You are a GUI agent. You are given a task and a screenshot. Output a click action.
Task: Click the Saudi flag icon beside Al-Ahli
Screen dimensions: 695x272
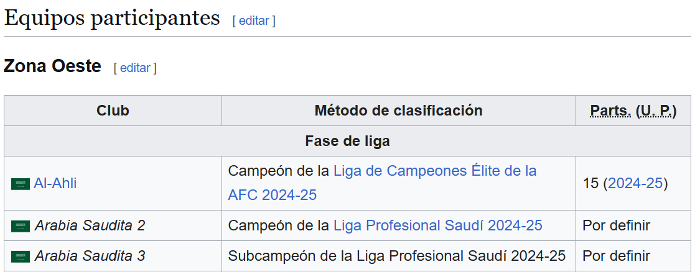pos(21,184)
